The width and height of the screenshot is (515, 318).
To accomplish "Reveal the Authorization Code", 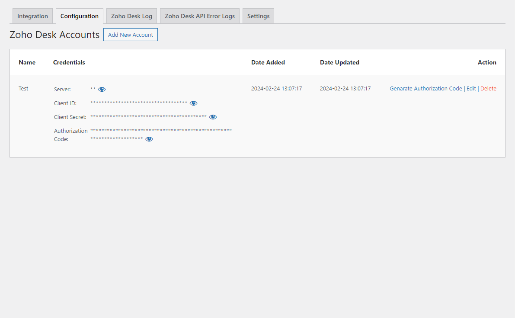I will [x=149, y=139].
